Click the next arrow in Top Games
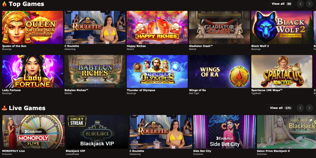Screen dimensions: 316x158 coord(309,4)
